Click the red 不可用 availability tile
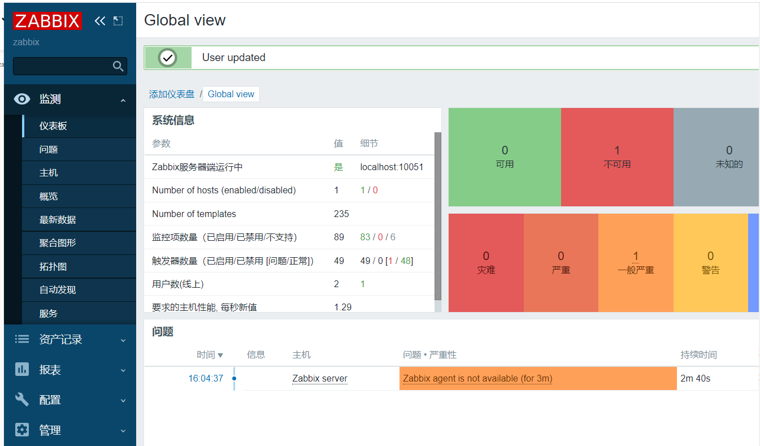 pos(617,157)
